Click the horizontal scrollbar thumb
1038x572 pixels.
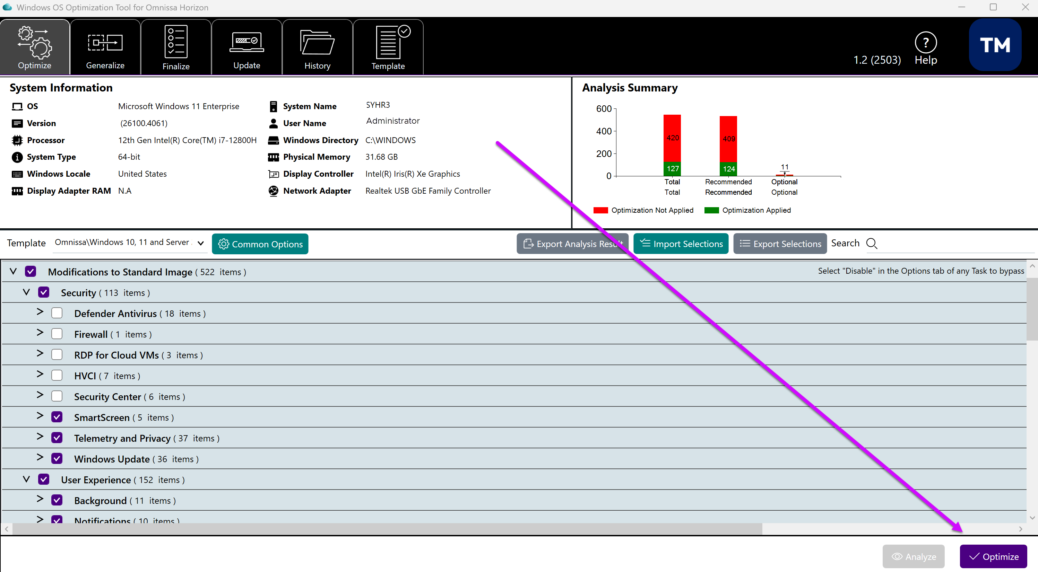tap(387, 529)
